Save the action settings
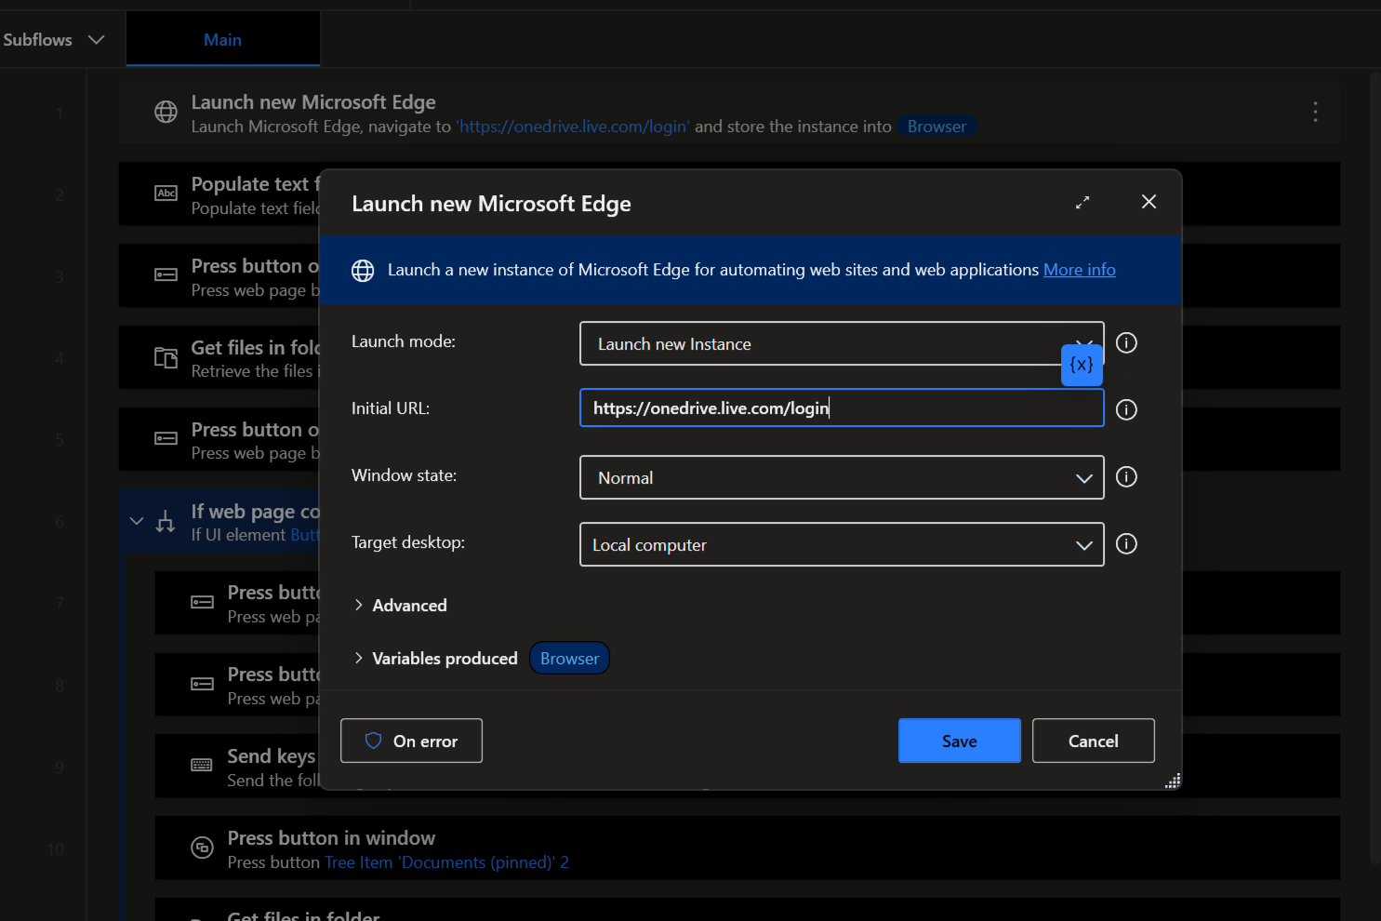Viewport: 1381px width, 921px height. (959, 741)
